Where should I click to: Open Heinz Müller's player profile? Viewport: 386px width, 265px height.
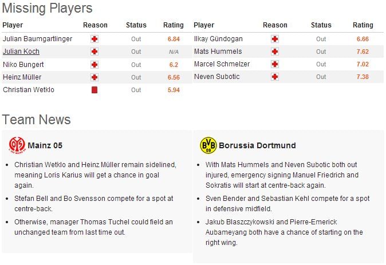pyautogui.click(x=22, y=77)
